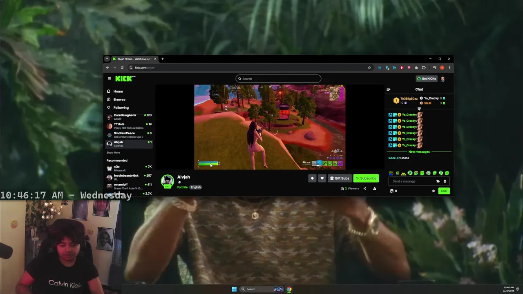Select Alvjah channel in followed list
This screenshot has height=294, width=523.
click(129, 144)
